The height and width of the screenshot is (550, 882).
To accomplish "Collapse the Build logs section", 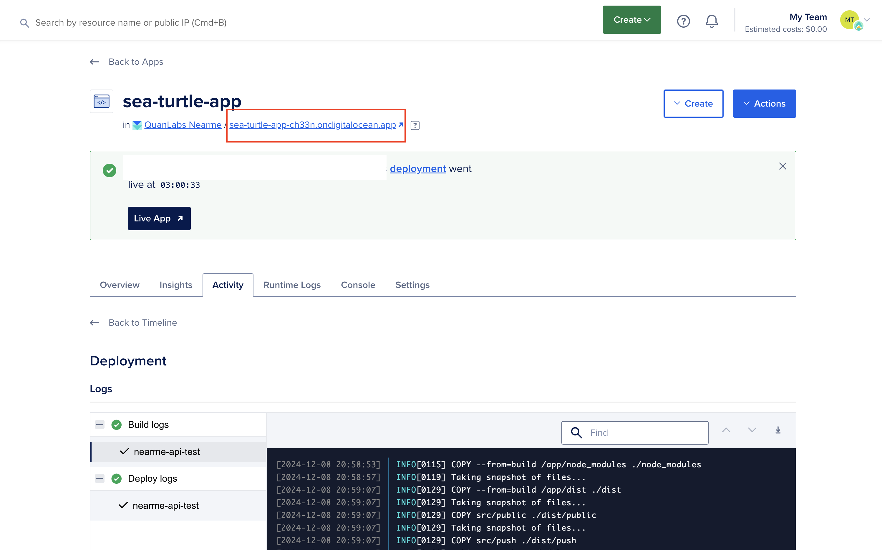I will (x=100, y=424).
